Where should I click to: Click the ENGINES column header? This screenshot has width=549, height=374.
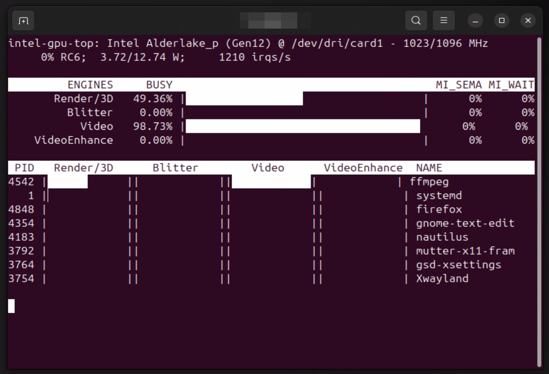(x=90, y=85)
